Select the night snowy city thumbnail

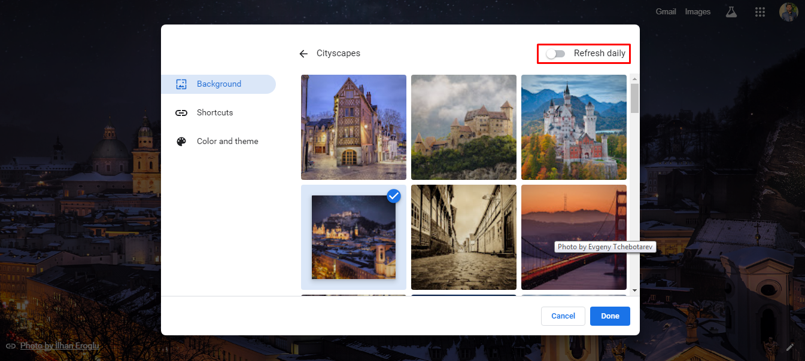click(354, 237)
